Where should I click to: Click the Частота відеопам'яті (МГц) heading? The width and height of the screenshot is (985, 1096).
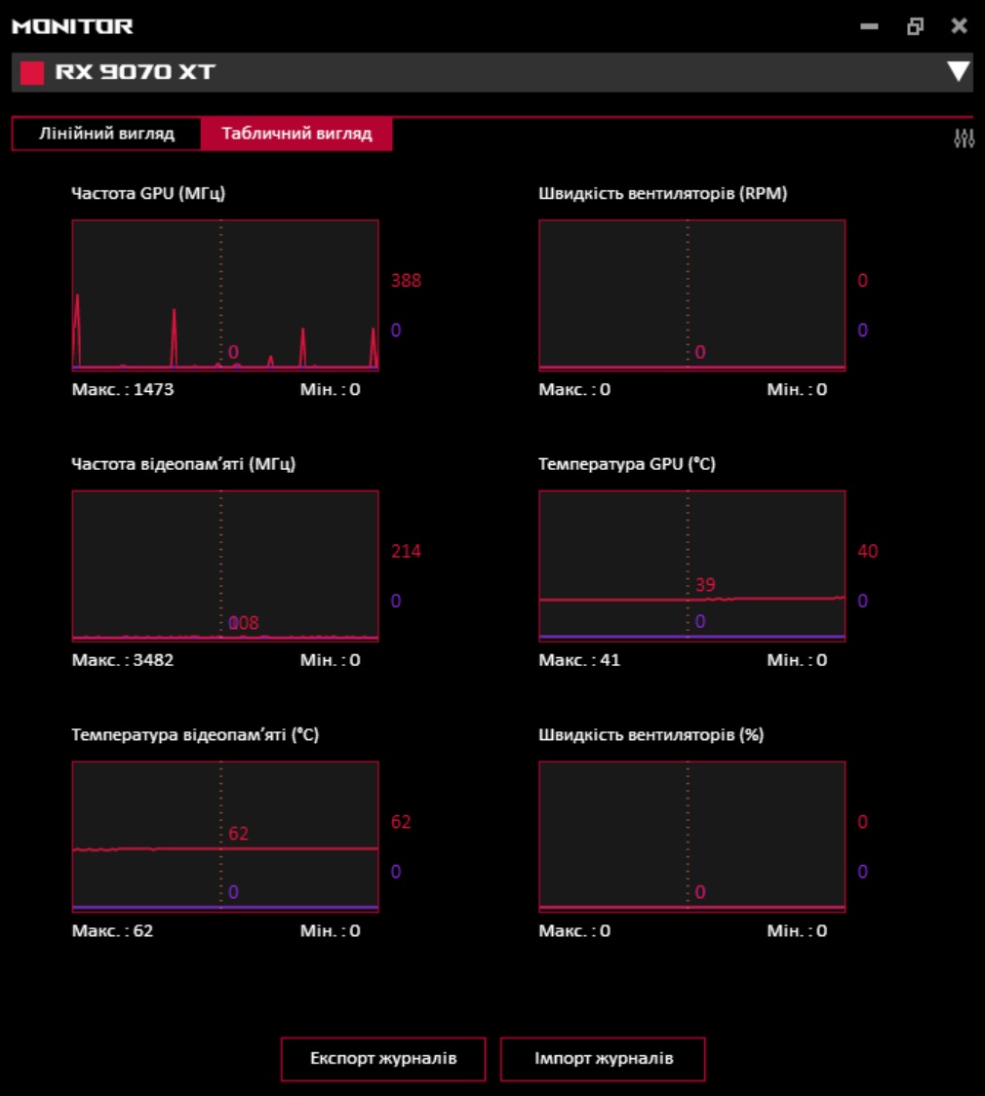[183, 464]
